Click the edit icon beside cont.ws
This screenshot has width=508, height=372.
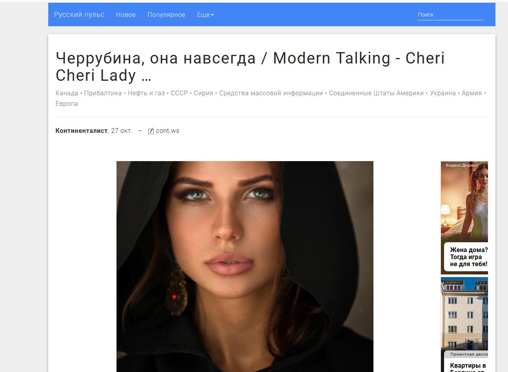151,131
